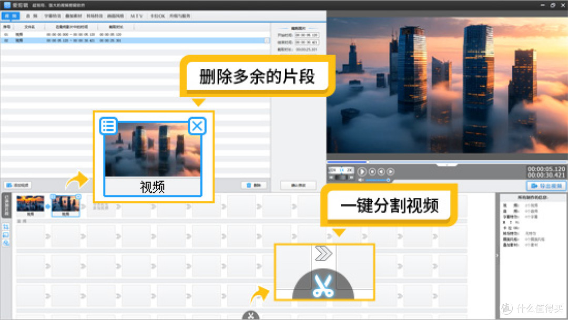This screenshot has width=568, height=320.
Task: Click the 截取时长 column header
Action: click(x=116, y=27)
